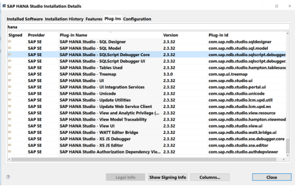Select 'SAP HANA Studio - Tables Used' row
Viewport: 295px width, 187px height.
(x=147, y=68)
